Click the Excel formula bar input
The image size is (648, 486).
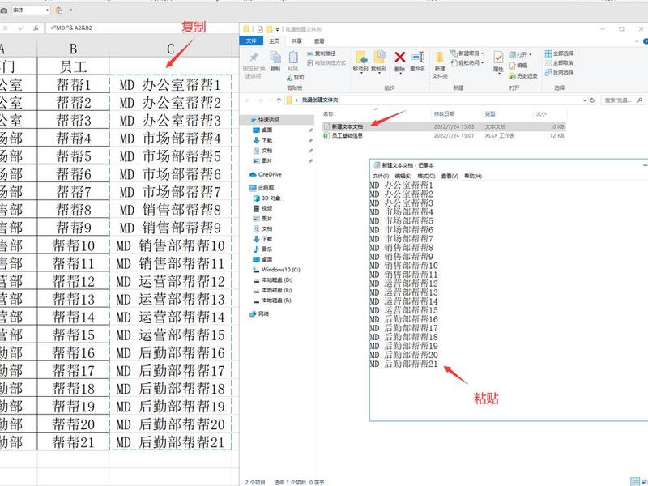point(143,28)
